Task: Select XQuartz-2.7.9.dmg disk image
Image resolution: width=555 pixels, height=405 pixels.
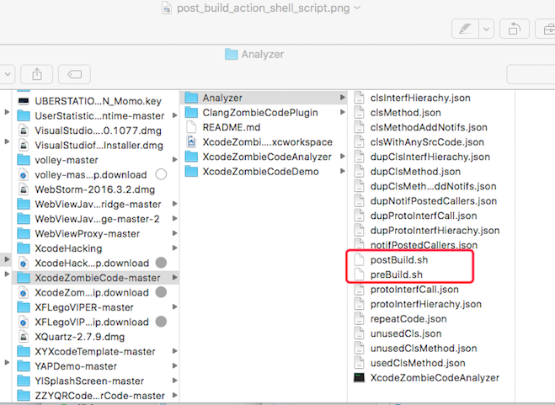Action: (x=80, y=337)
